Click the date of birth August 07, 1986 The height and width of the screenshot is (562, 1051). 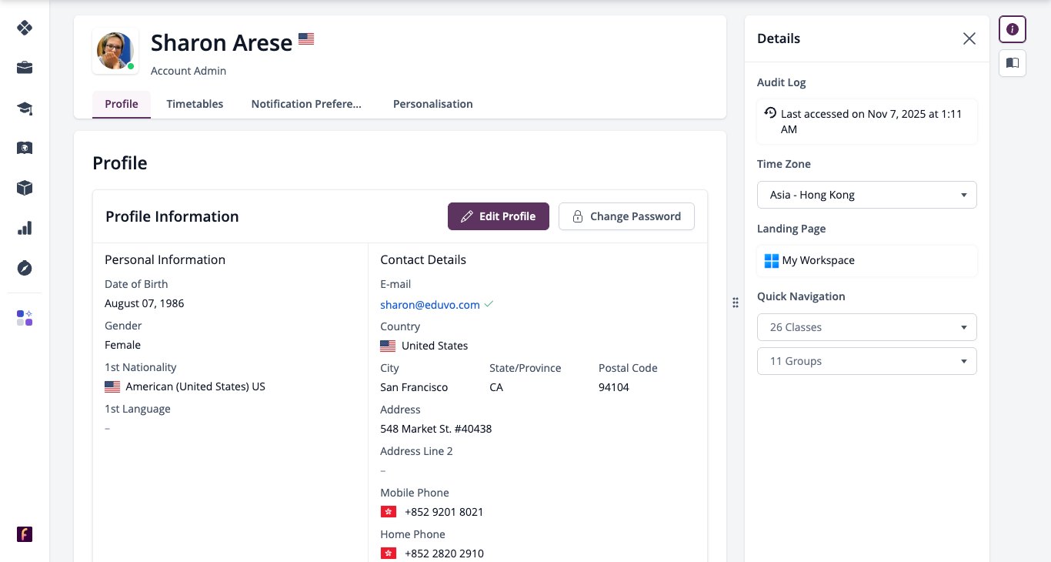tap(145, 303)
